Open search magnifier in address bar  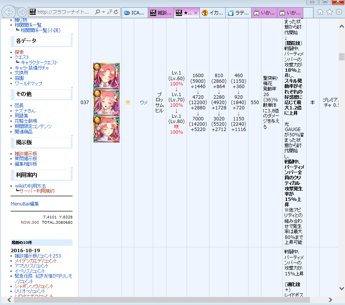point(97,12)
